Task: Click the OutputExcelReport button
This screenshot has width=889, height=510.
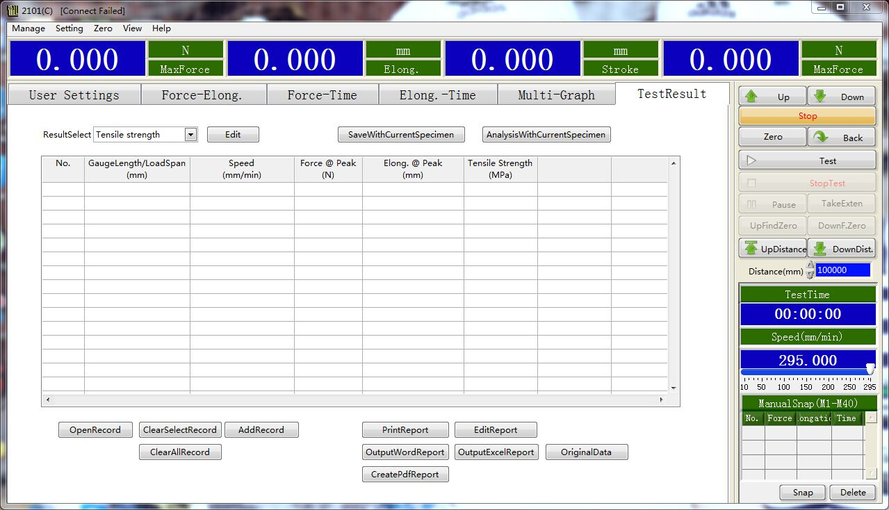Action: click(x=496, y=452)
